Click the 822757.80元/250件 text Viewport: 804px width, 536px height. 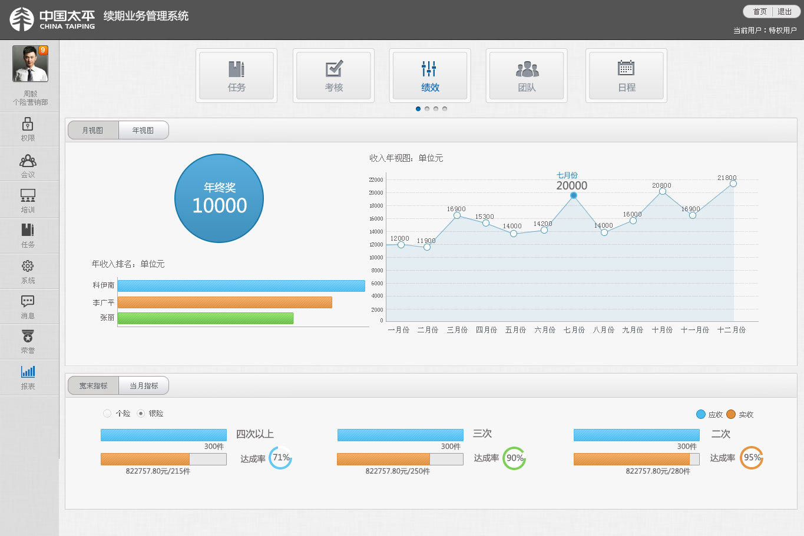click(x=398, y=471)
